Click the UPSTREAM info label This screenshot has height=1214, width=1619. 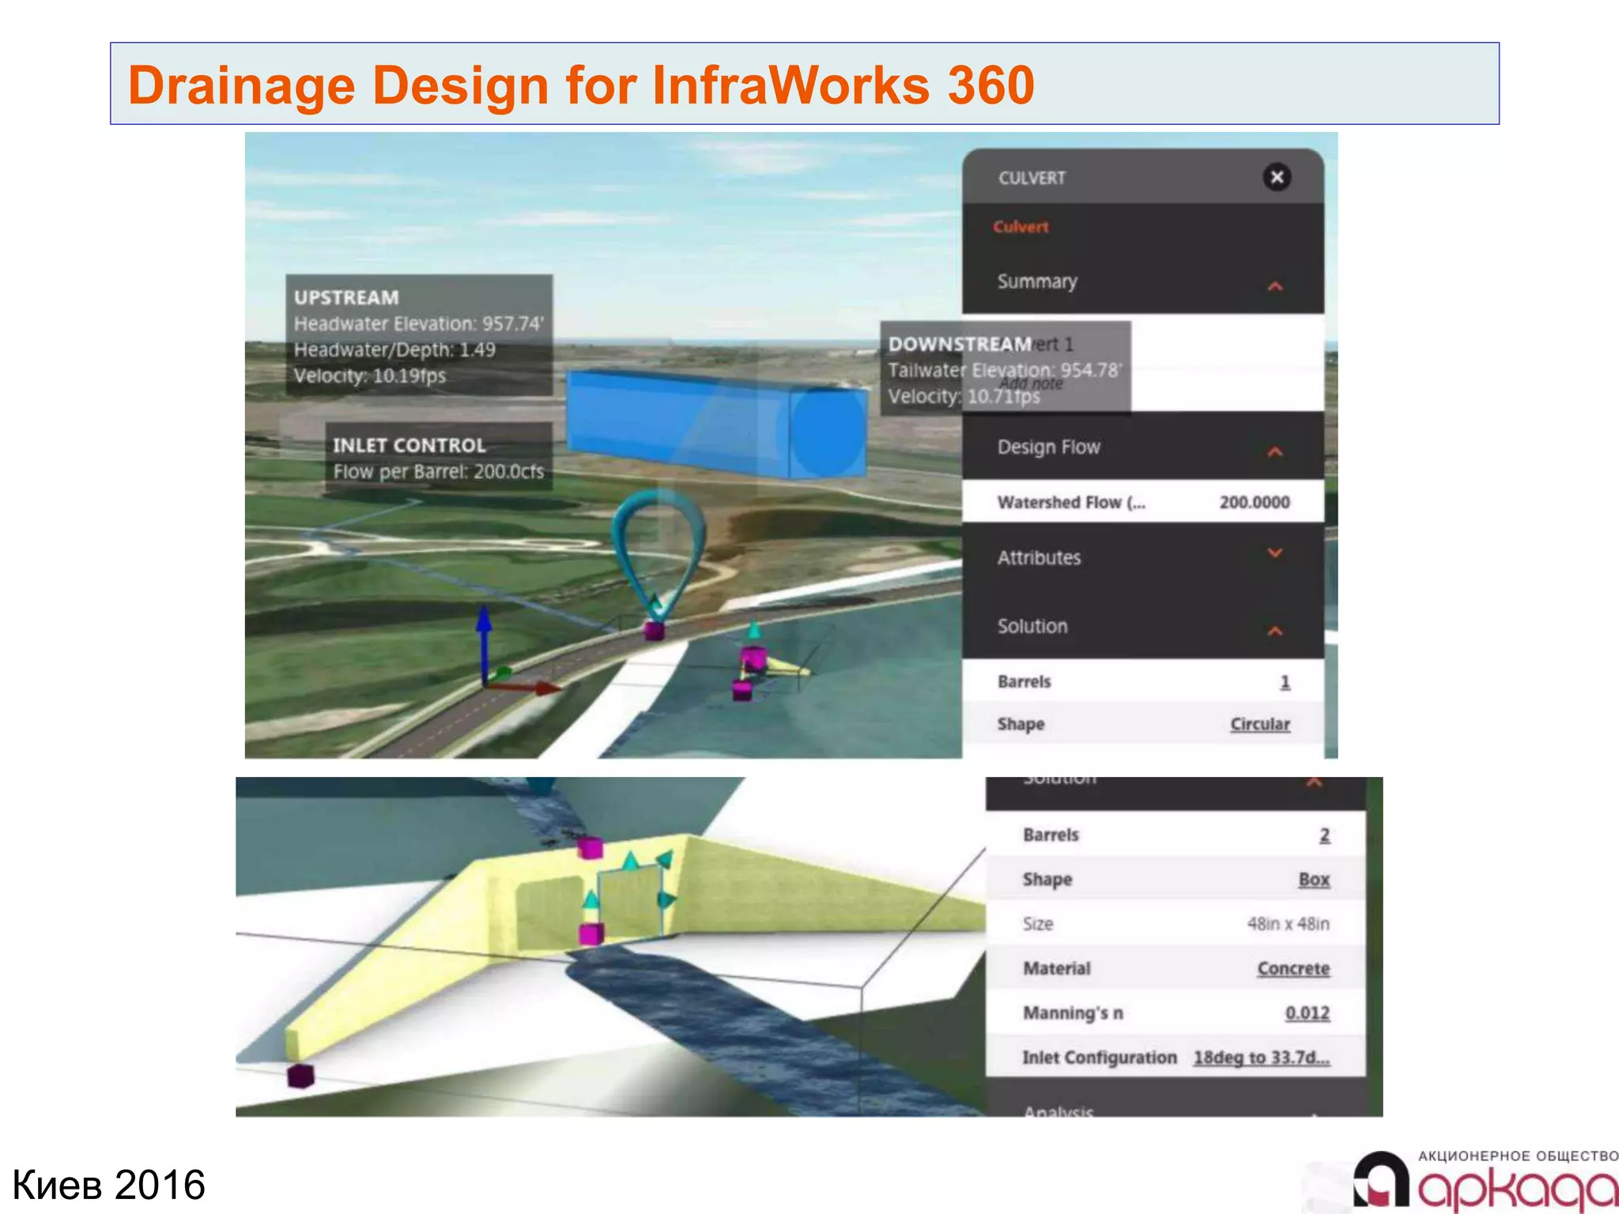pyautogui.click(x=419, y=335)
